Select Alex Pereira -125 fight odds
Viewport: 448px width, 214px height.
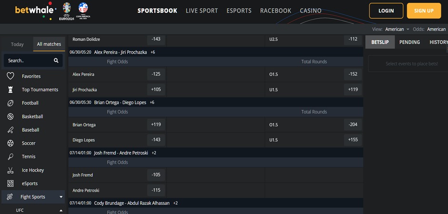click(156, 74)
